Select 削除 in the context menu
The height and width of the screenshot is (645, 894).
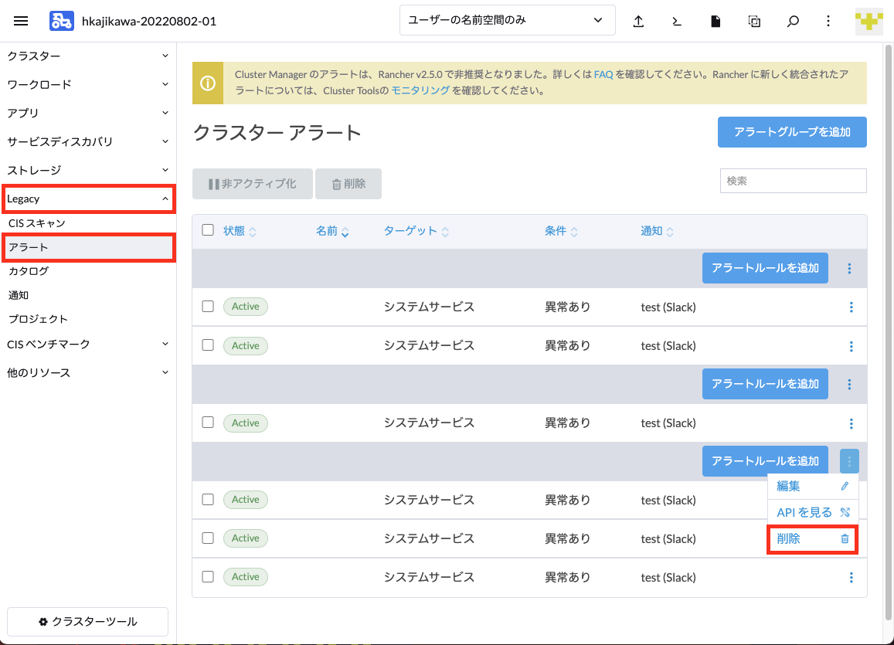[x=812, y=539]
